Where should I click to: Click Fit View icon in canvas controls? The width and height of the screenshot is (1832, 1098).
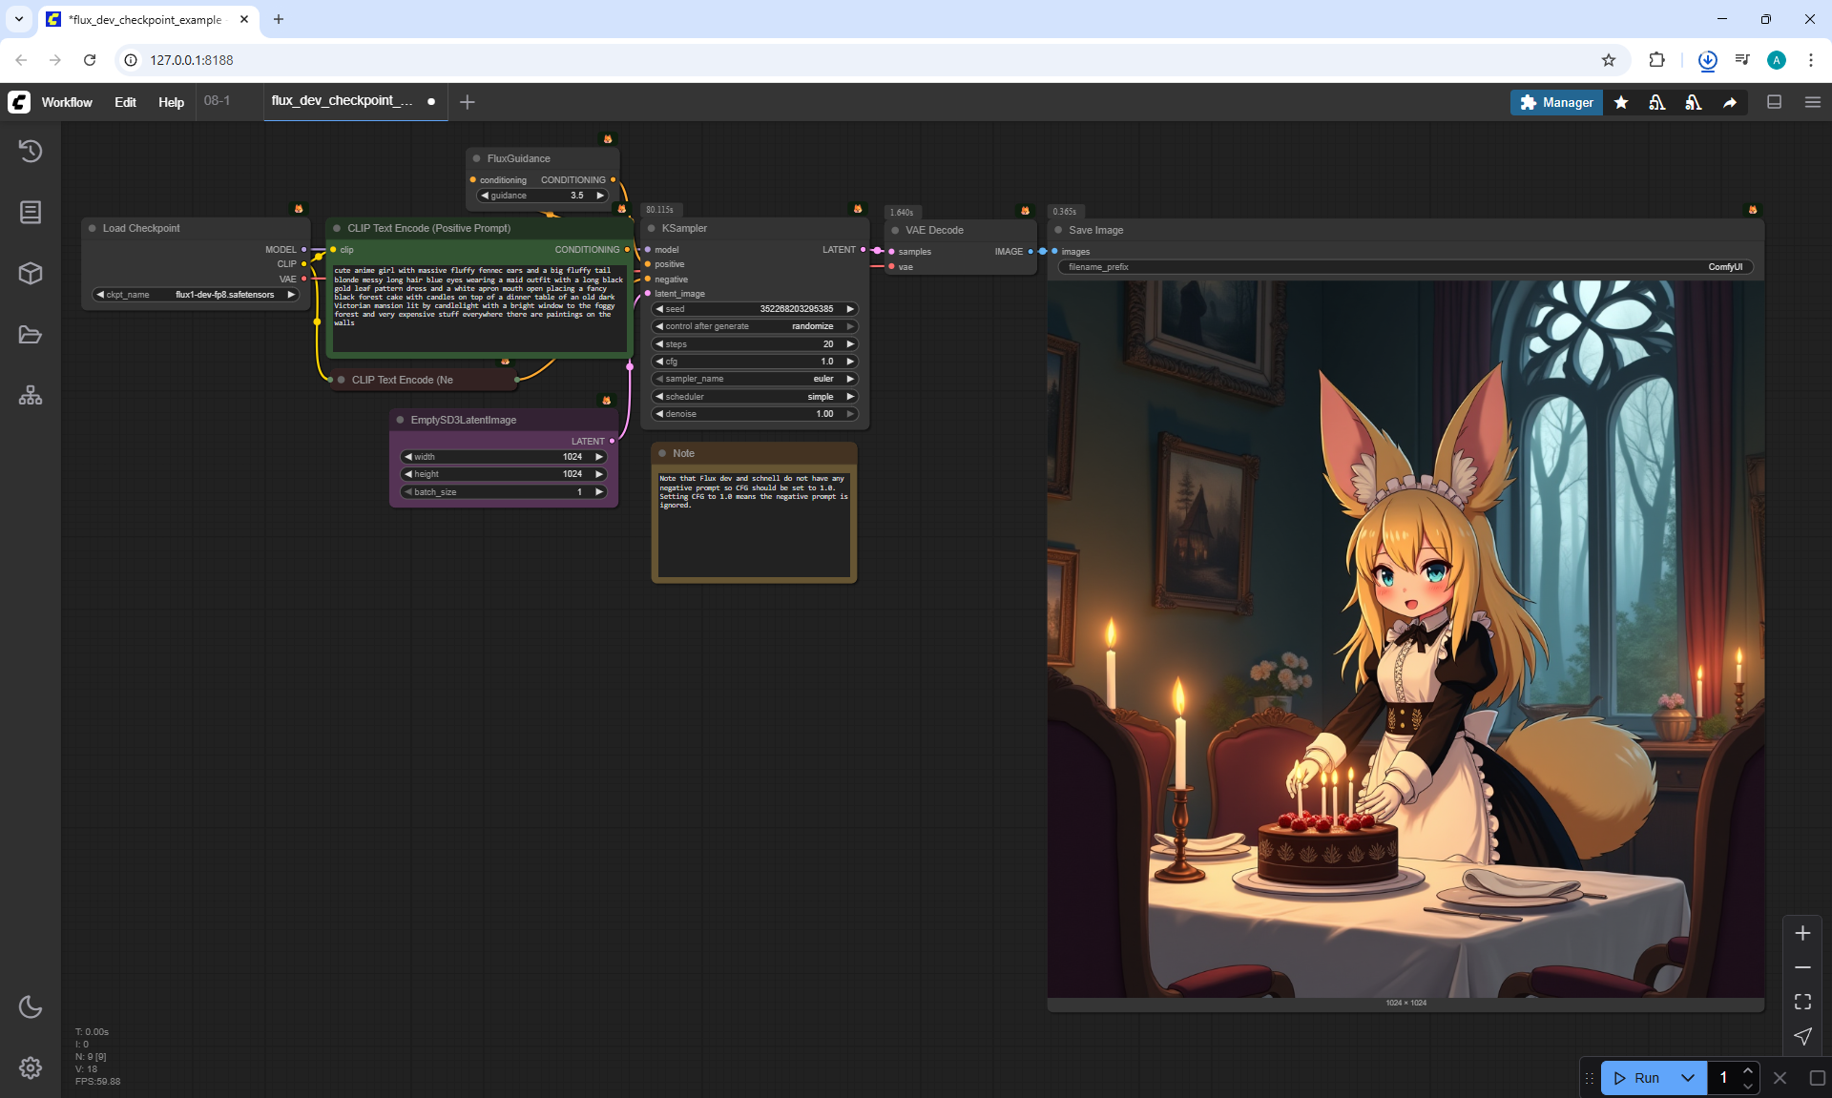1802,1002
